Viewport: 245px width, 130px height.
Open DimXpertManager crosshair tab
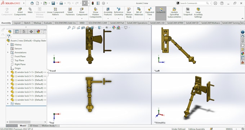coord(31,32)
